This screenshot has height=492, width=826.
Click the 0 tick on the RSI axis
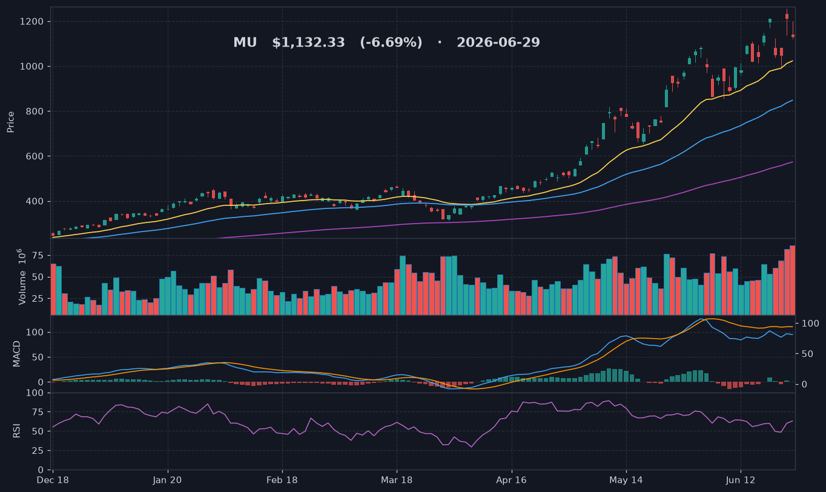41,470
